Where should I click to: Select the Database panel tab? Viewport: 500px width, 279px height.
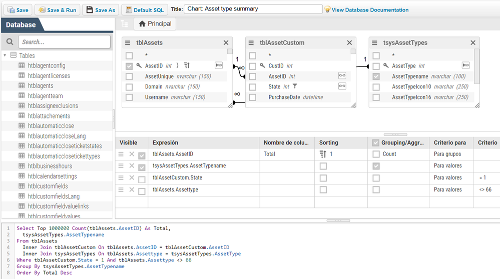click(21, 24)
